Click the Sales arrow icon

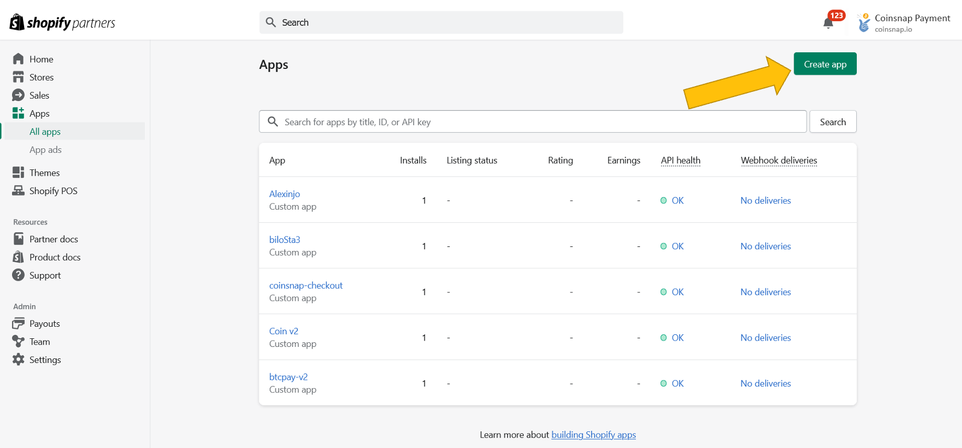point(18,95)
